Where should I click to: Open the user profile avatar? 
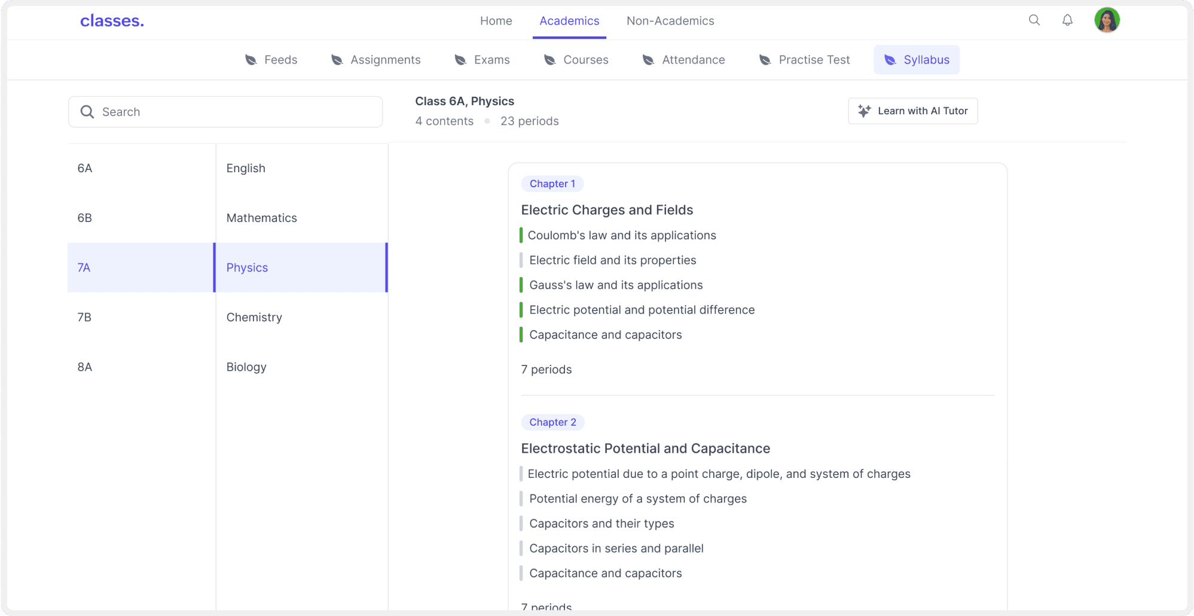[x=1107, y=20]
